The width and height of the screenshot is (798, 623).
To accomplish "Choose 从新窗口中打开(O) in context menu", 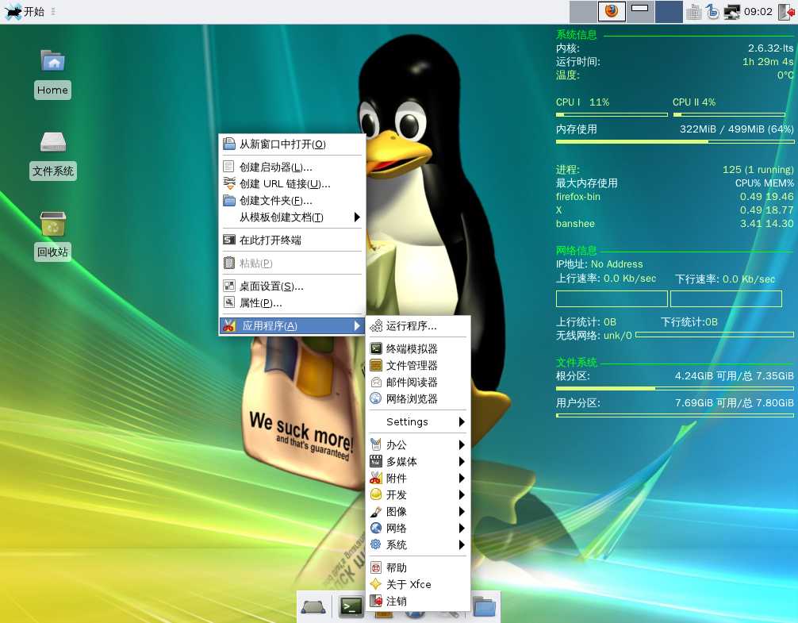I will [x=292, y=144].
